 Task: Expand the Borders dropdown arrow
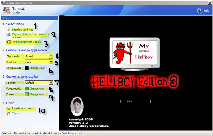pyautogui.click(x=51, y=62)
